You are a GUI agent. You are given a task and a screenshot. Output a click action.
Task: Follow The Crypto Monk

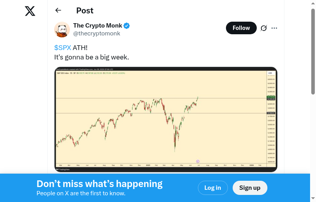click(241, 28)
